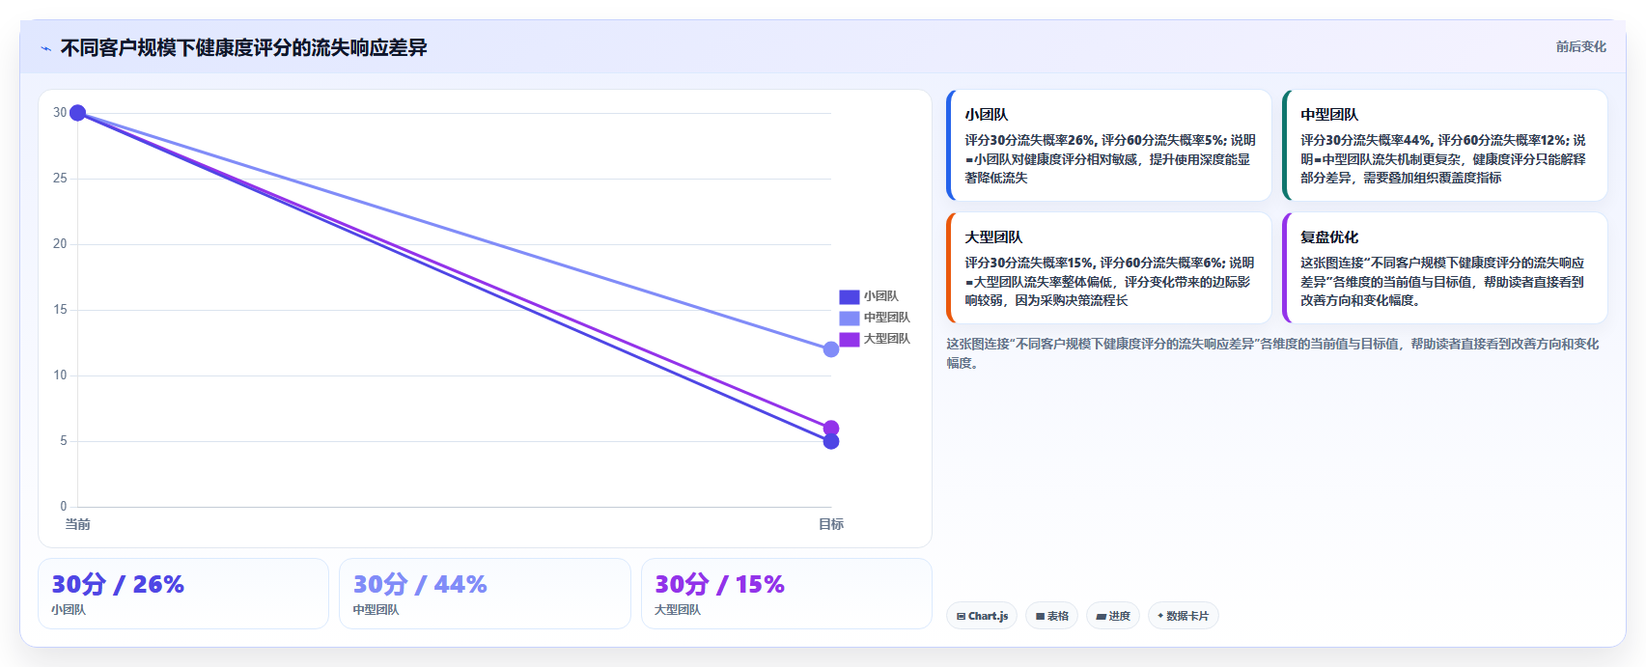Image resolution: width=1646 pixels, height=667 pixels.
Task: Click the 中型团队 target point at 12
Action: tap(831, 349)
